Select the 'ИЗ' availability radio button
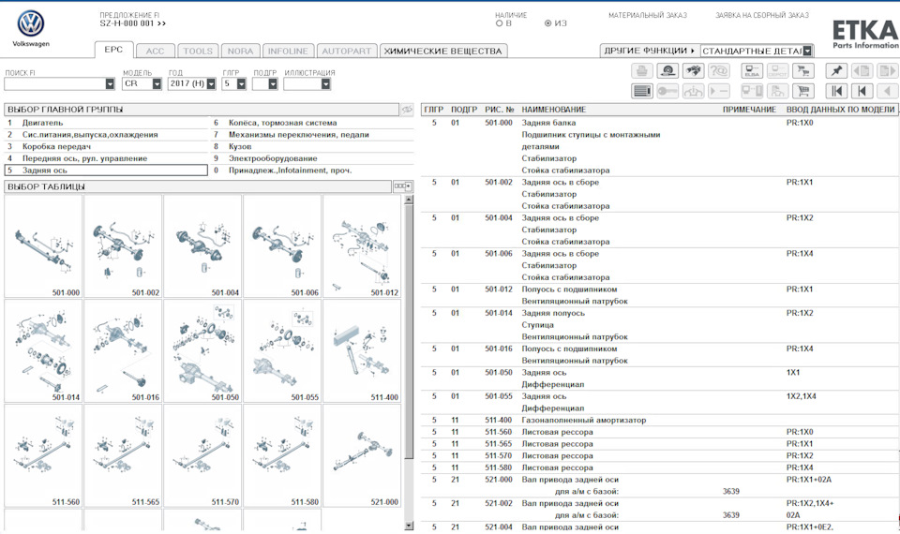The width and height of the screenshot is (900, 534). (547, 23)
